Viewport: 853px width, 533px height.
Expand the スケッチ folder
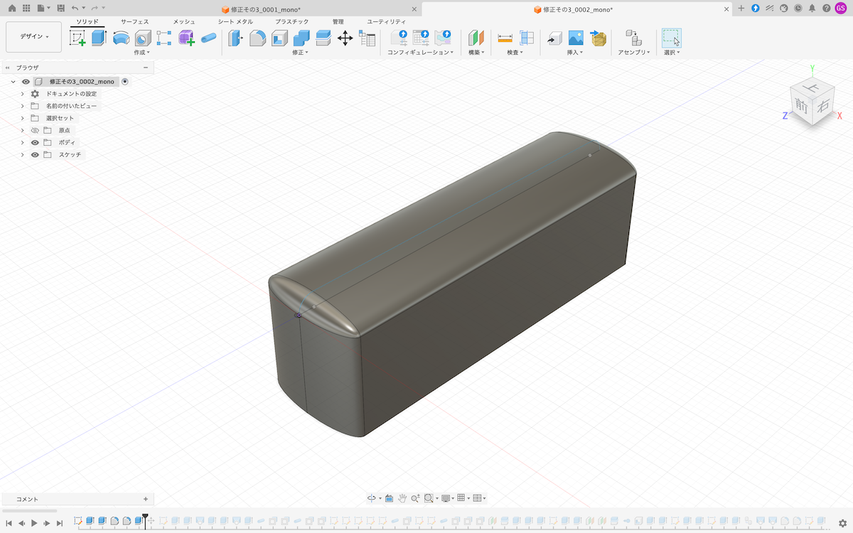(22, 155)
